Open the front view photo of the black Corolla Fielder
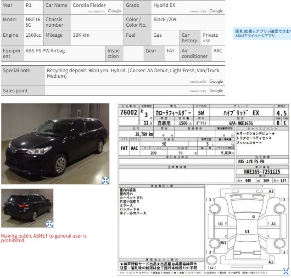This screenshot has height=278, width=291. 55,144
